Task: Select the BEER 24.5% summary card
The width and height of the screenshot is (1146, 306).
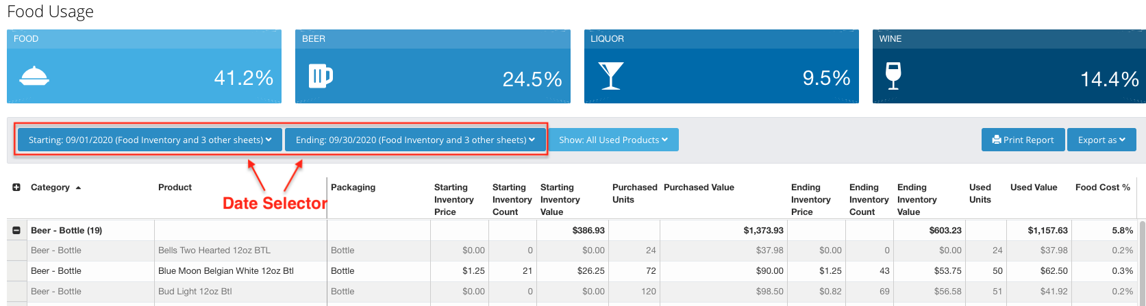Action: (433, 66)
